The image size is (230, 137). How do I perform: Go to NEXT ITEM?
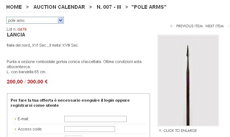click(x=215, y=26)
